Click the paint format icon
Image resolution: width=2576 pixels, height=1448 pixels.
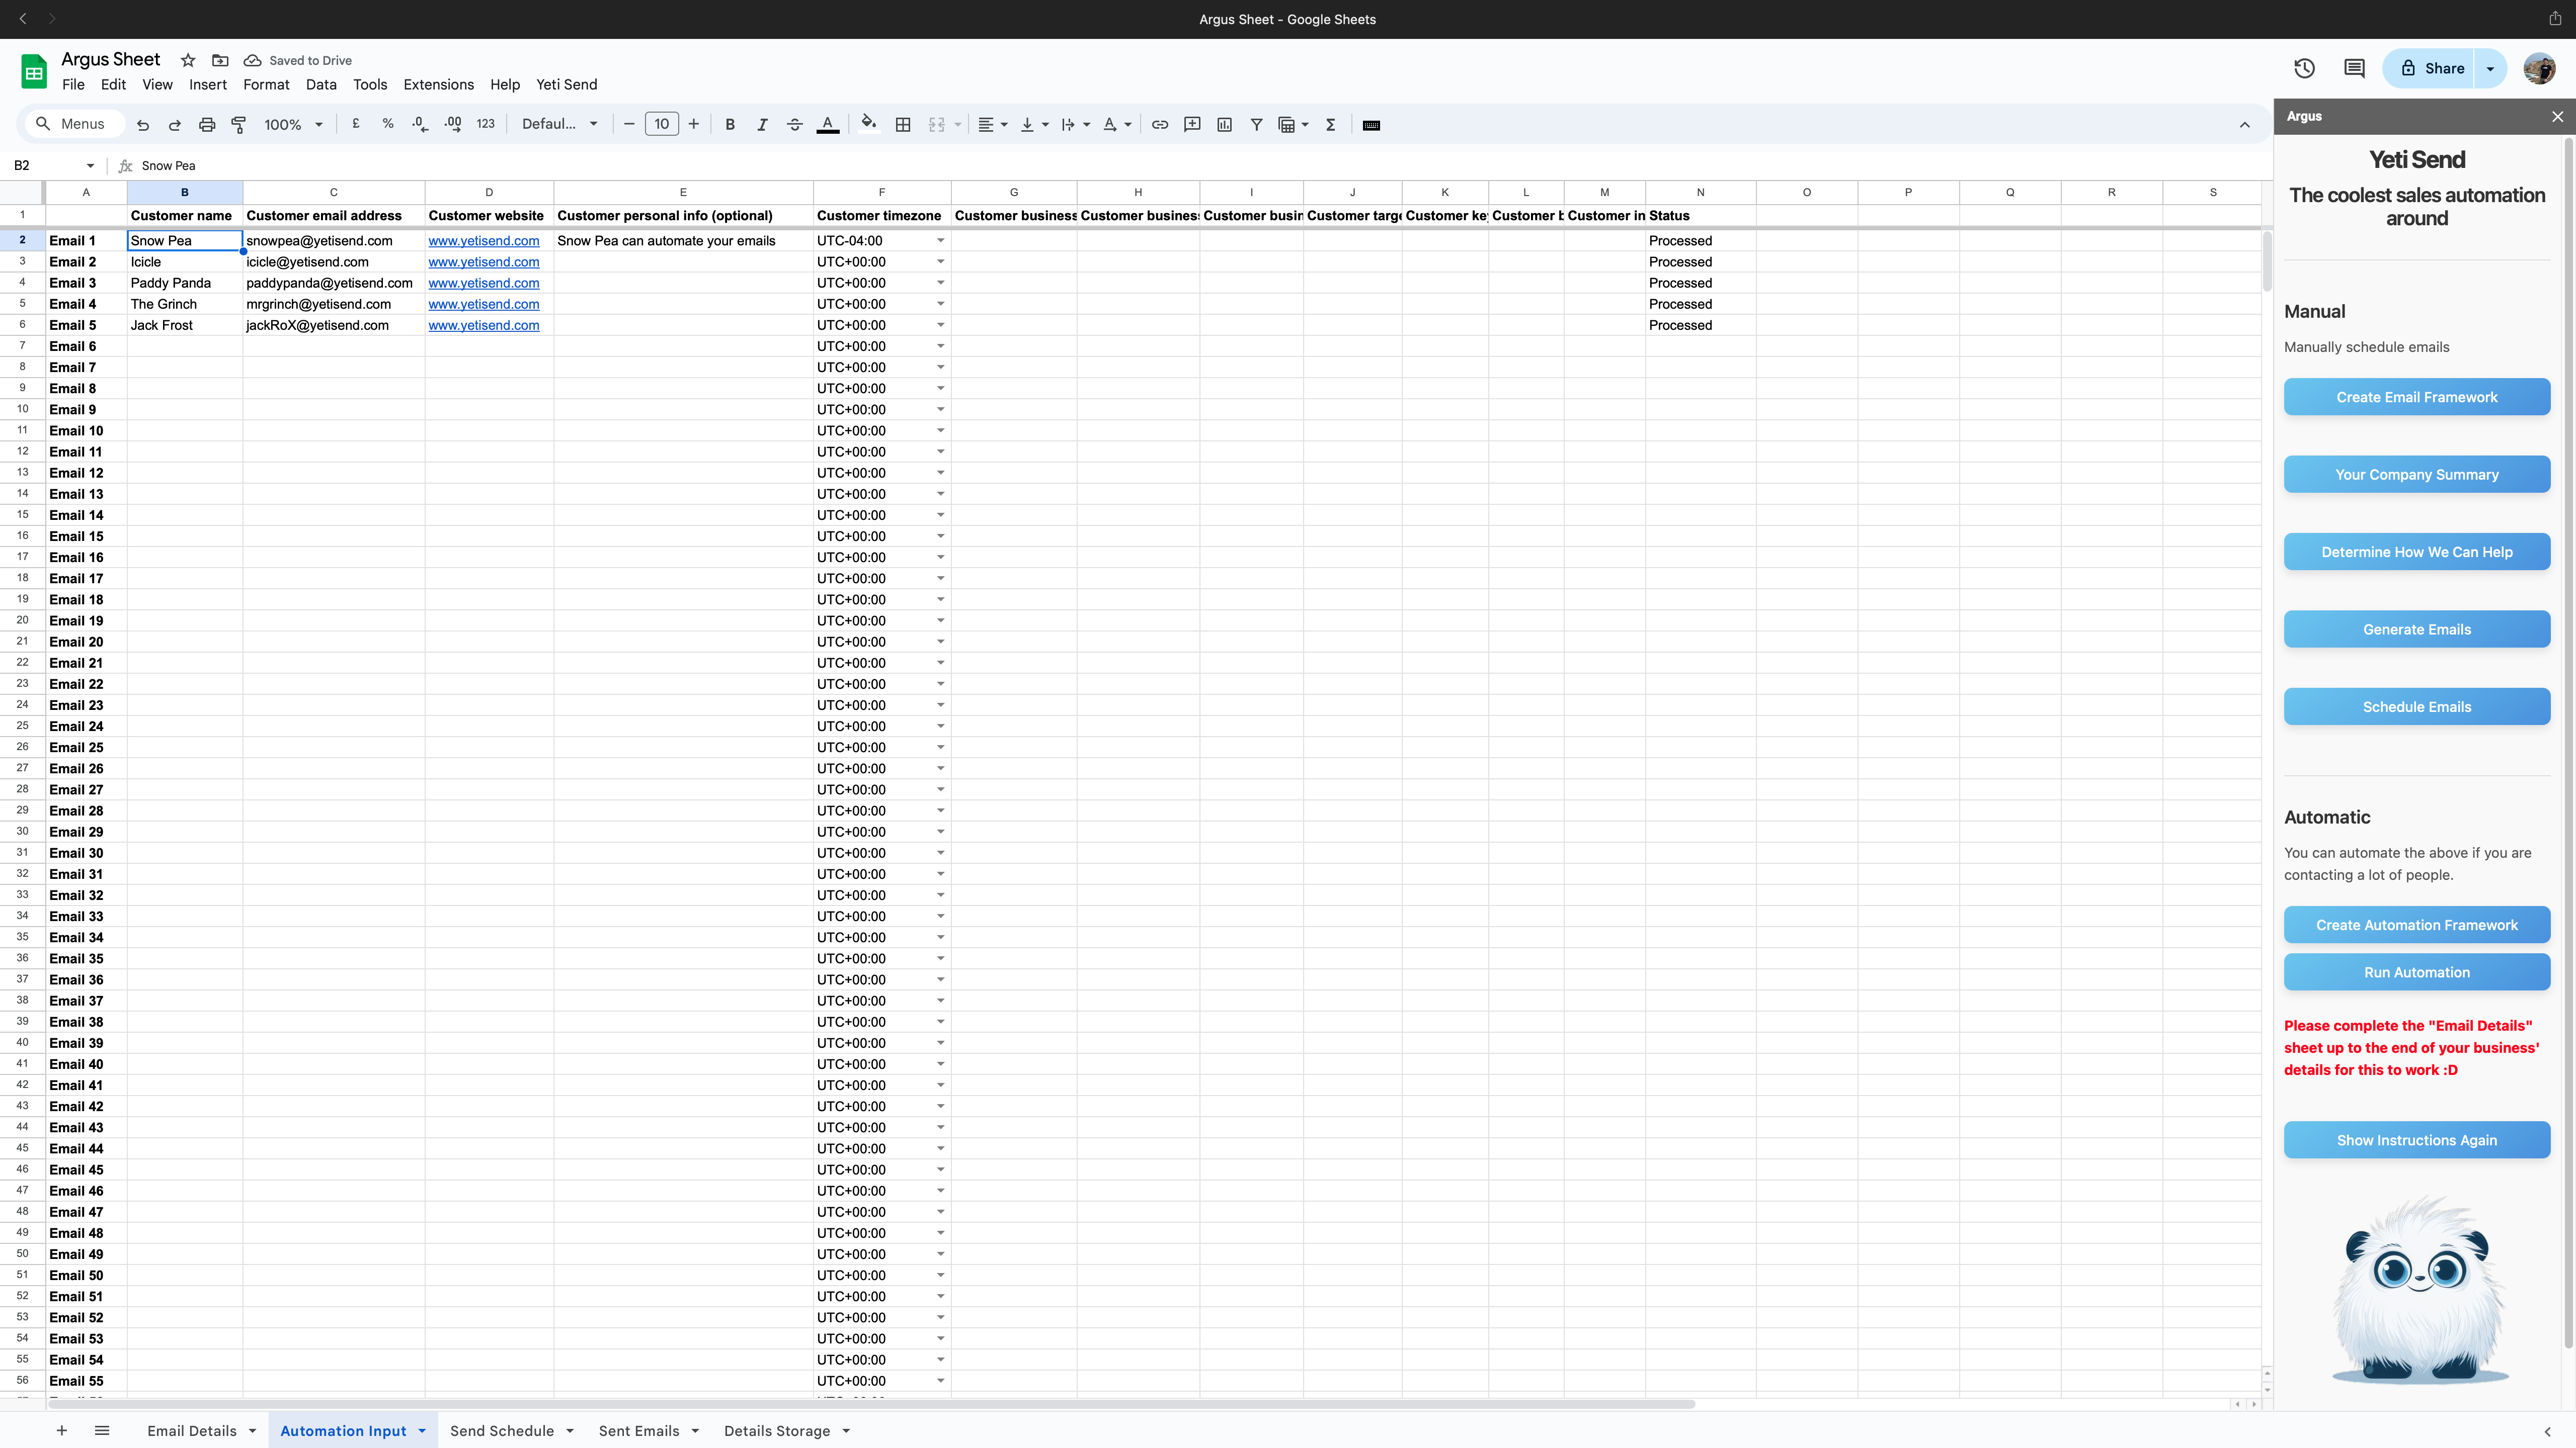239,125
